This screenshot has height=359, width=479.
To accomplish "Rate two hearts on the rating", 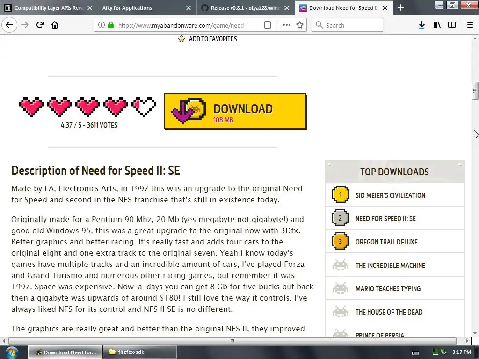I will click(59, 107).
